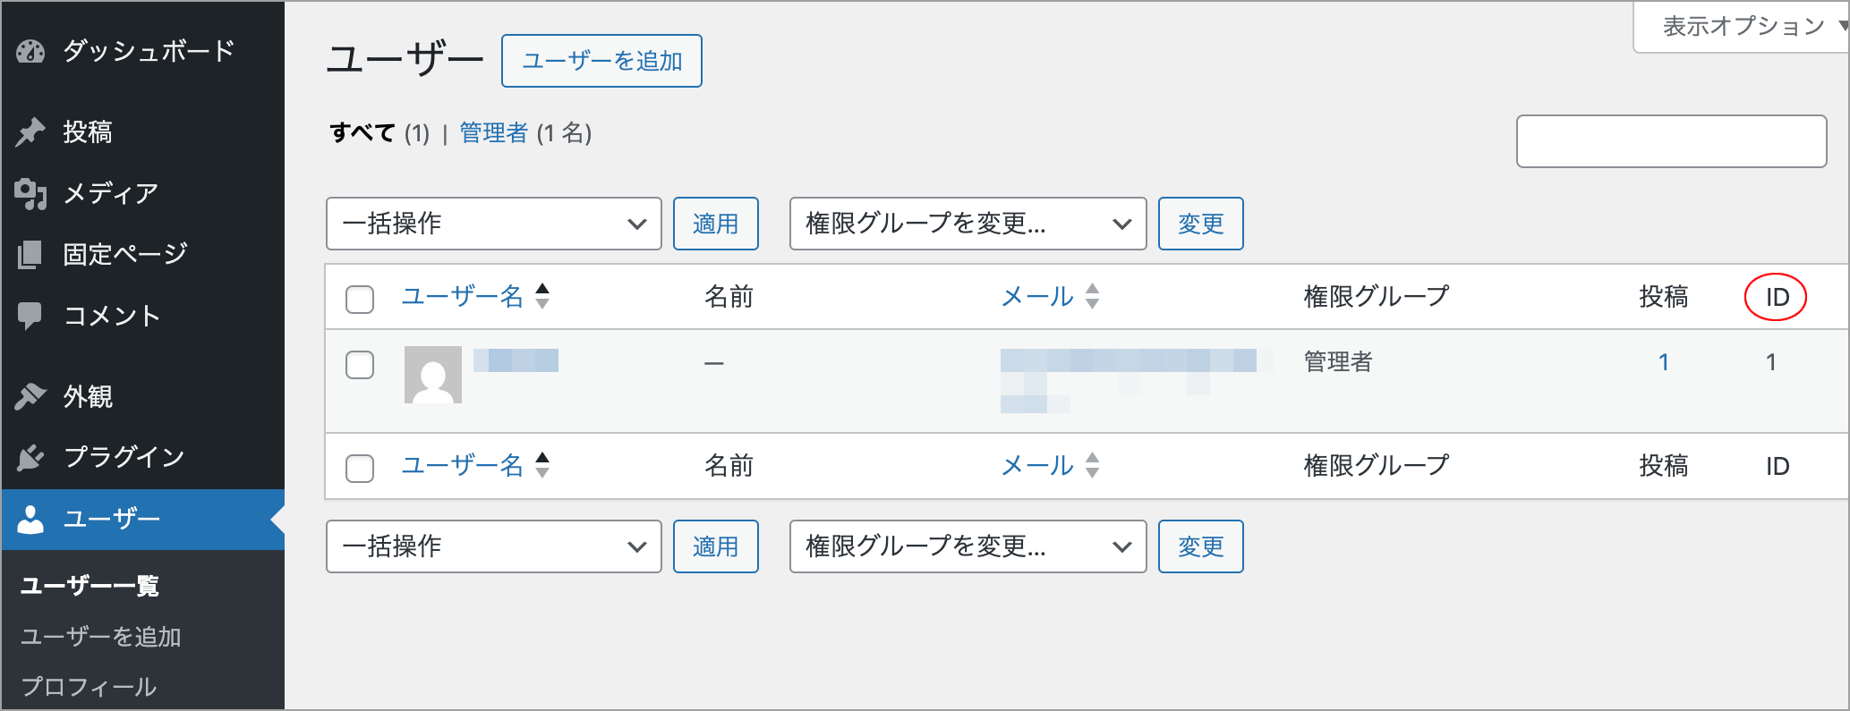1850x711 pixels.
Task: Filter the list by the 管理者 link
Action: coord(493,133)
